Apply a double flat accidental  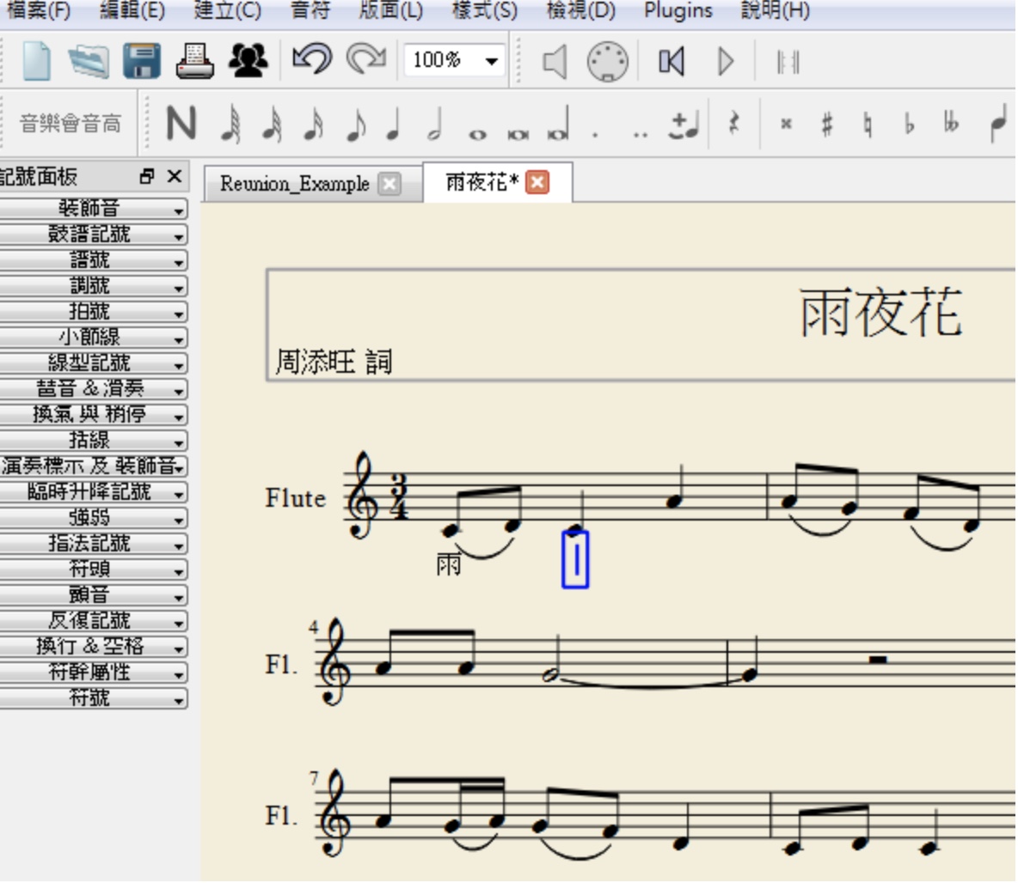pos(950,122)
